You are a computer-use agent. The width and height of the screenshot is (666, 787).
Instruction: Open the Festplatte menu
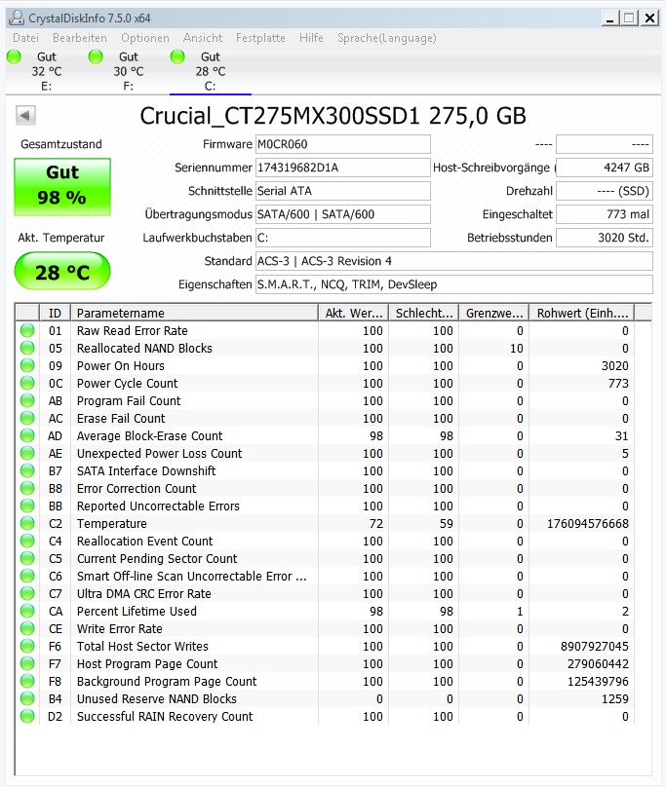click(260, 38)
